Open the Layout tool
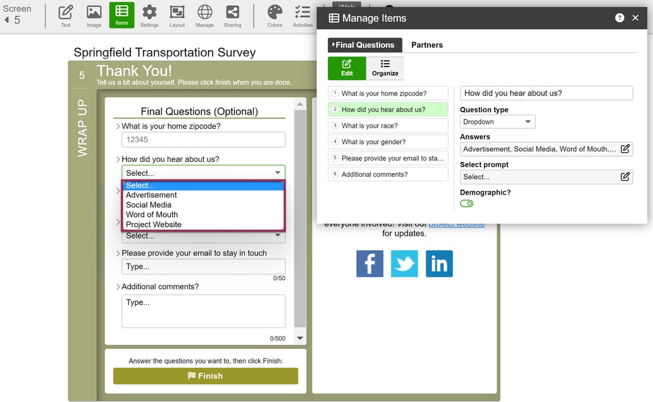653x402 pixels. coord(177,16)
